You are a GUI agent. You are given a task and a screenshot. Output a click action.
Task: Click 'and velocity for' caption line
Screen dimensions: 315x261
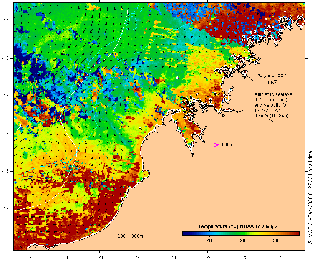coord(271,105)
